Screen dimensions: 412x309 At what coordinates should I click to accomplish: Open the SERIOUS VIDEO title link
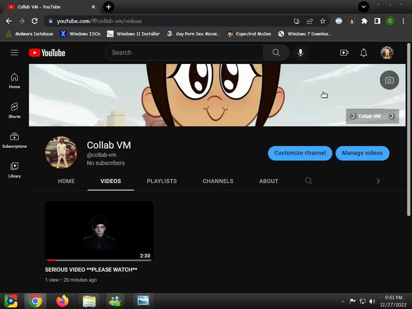point(91,270)
